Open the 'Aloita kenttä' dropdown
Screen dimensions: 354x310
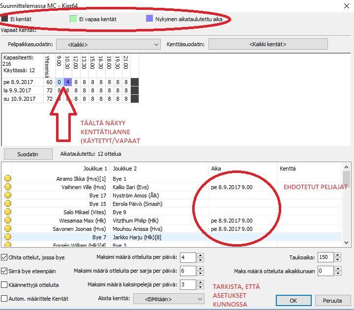169,299
